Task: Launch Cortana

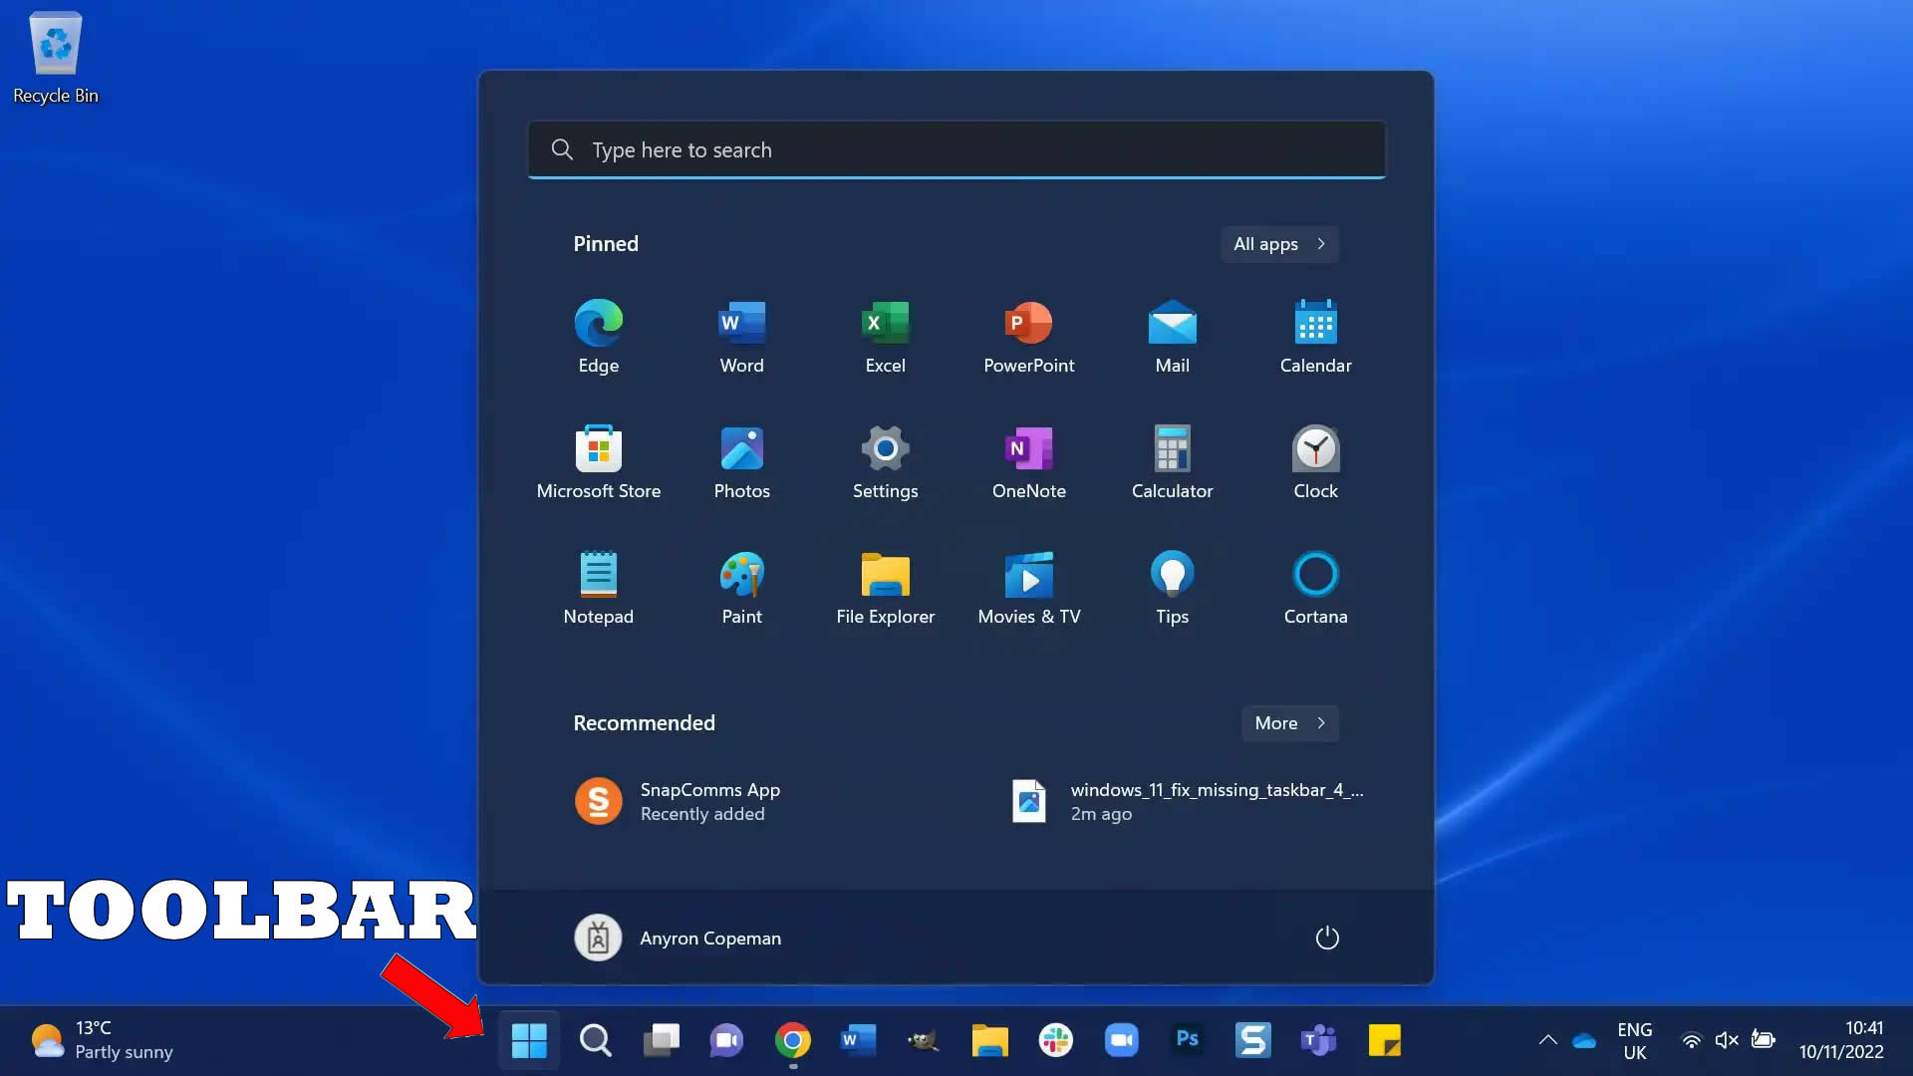Action: tap(1315, 588)
